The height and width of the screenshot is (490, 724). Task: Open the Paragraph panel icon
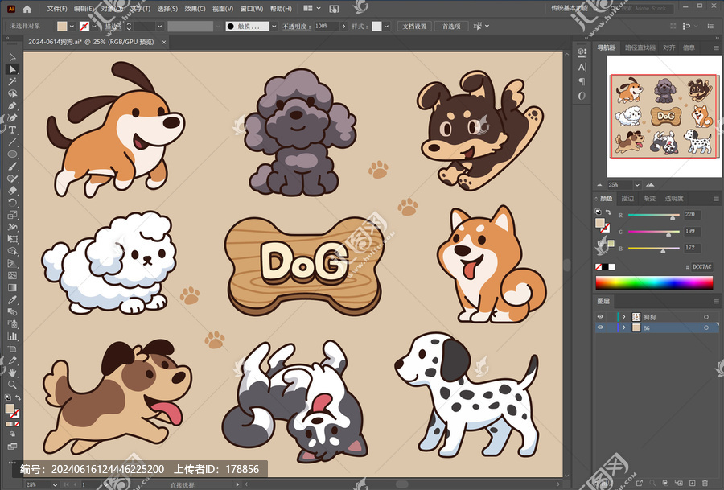coord(582,81)
